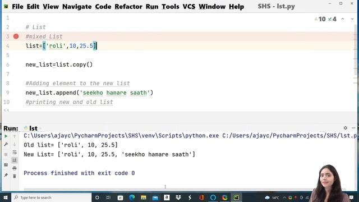The width and height of the screenshot is (359, 202).
Task: Click the typo count 4 indicator
Action: [332, 19]
